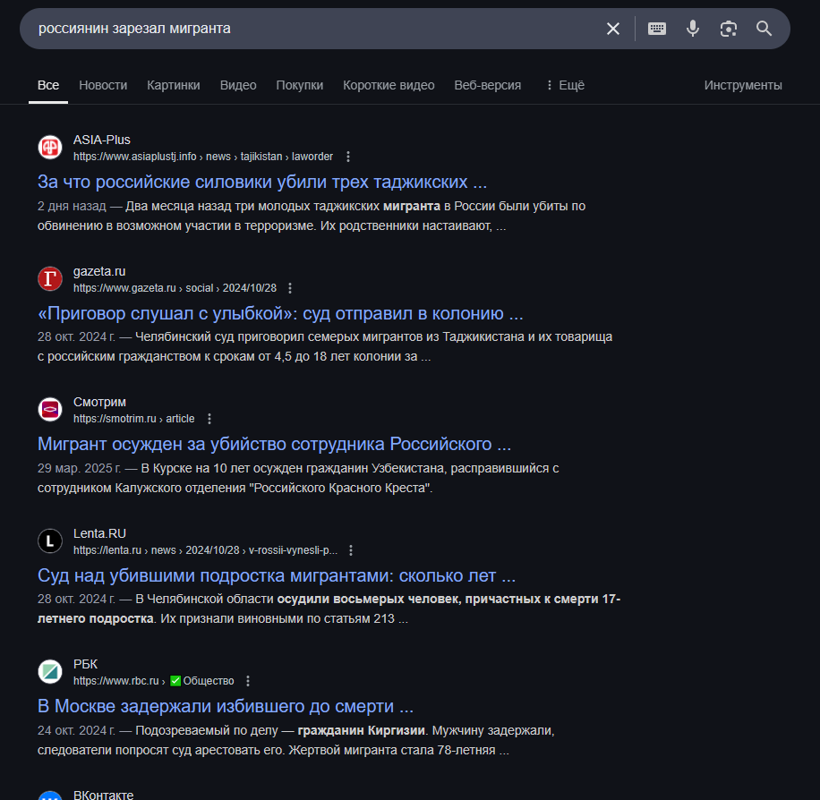Image resolution: width=820 pixels, height=800 pixels.
Task: Click the gazeta.ru site favicon
Action: pos(50,279)
